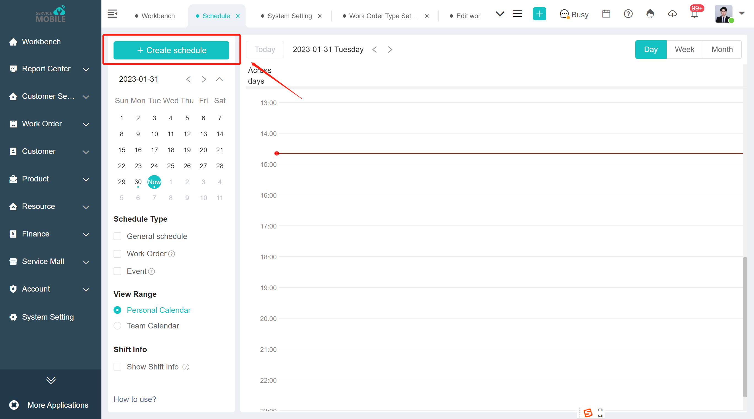Expand the Report Center menu chevron
754x419 pixels.
[86, 69]
